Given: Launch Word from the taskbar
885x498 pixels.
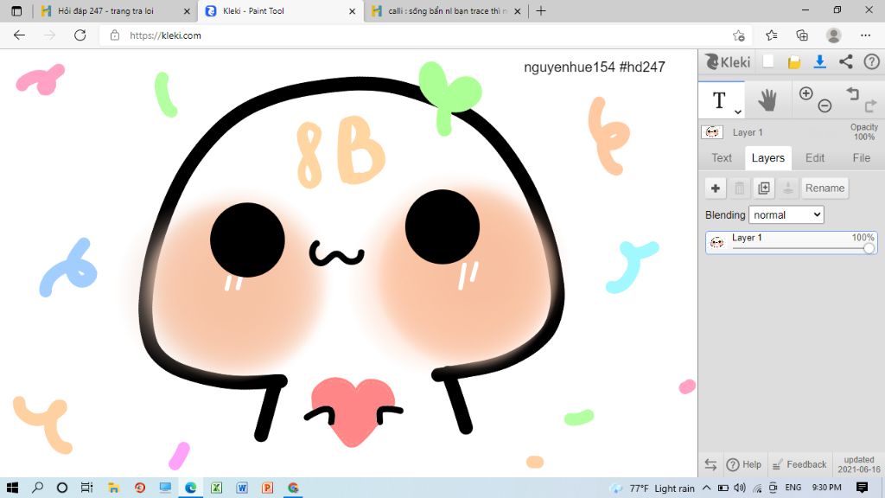Looking at the screenshot, I should click(242, 488).
